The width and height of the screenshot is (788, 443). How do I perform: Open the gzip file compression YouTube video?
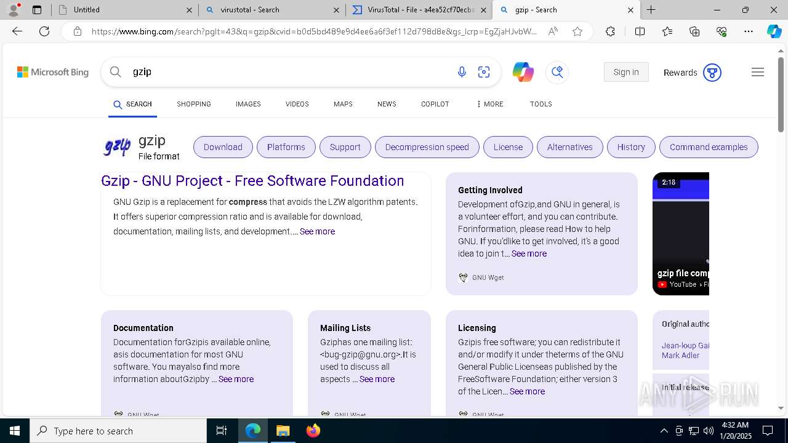tap(681, 234)
